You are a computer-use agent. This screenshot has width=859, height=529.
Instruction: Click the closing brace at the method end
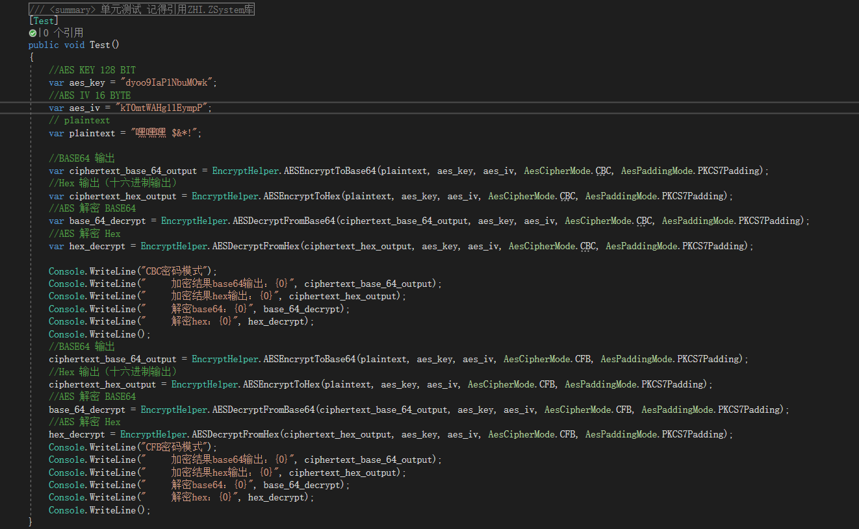tap(31, 523)
